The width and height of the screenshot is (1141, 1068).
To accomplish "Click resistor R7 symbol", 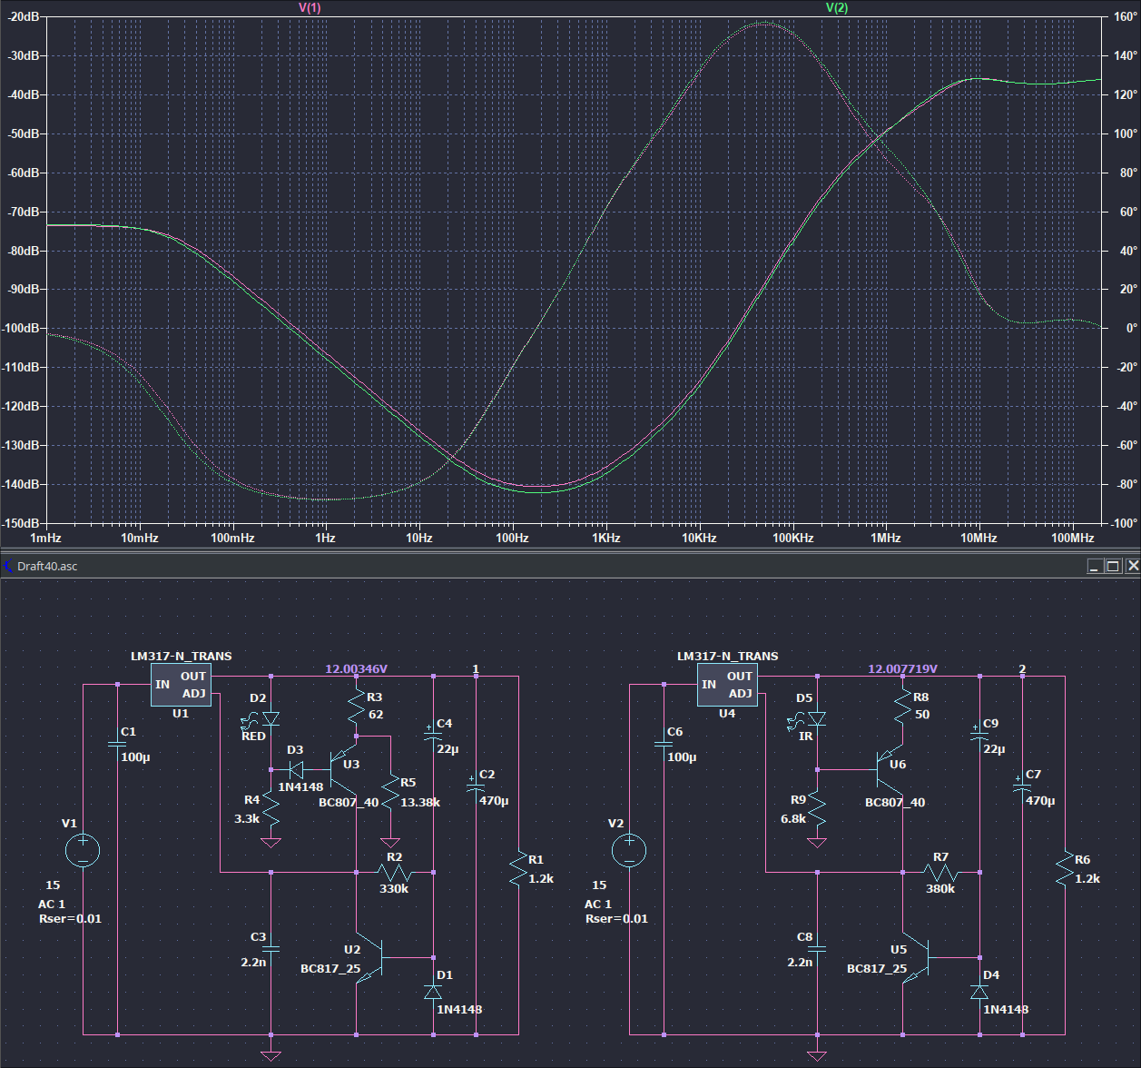I will point(940,873).
